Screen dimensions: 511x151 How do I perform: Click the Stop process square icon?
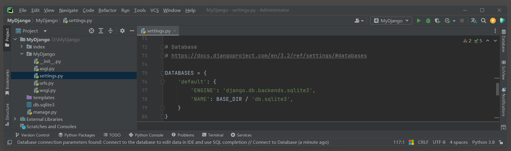click(462, 21)
